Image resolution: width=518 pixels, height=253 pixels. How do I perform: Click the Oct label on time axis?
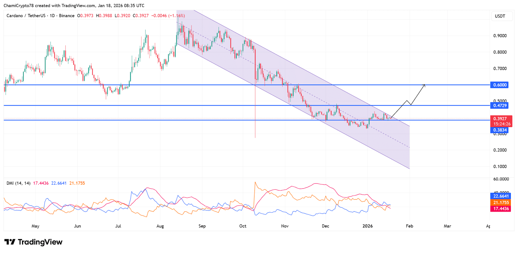[x=243, y=226]
